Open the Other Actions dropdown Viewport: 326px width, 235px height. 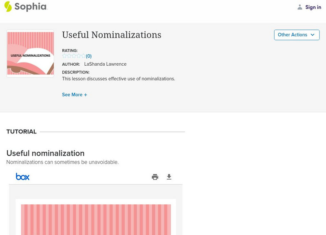pos(296,35)
